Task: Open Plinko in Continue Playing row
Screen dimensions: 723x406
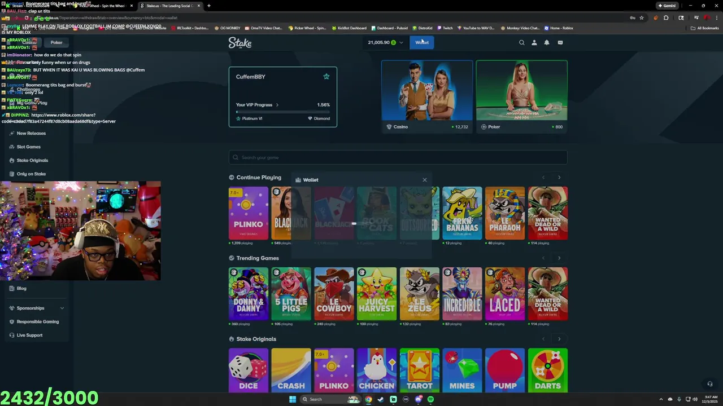Action: click(249, 213)
